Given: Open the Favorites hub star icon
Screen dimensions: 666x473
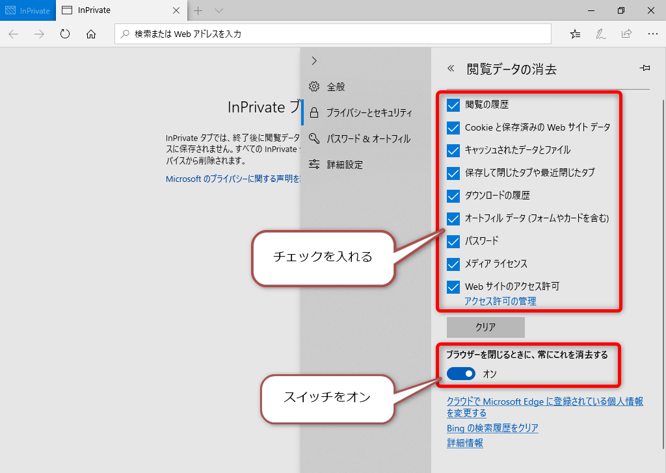Looking at the screenshot, I should tap(575, 34).
